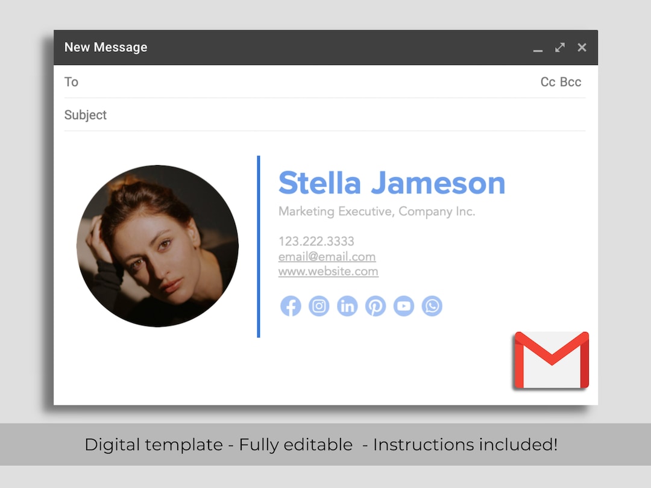
Task: Click the blue vertical divider bar
Action: tap(259, 247)
